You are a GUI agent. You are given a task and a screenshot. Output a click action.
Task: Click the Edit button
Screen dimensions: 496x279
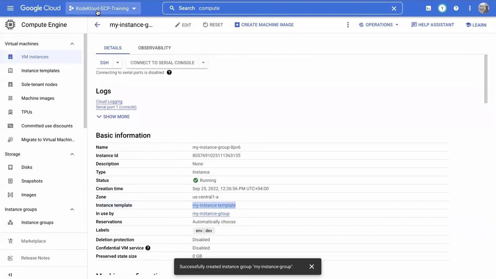183,25
